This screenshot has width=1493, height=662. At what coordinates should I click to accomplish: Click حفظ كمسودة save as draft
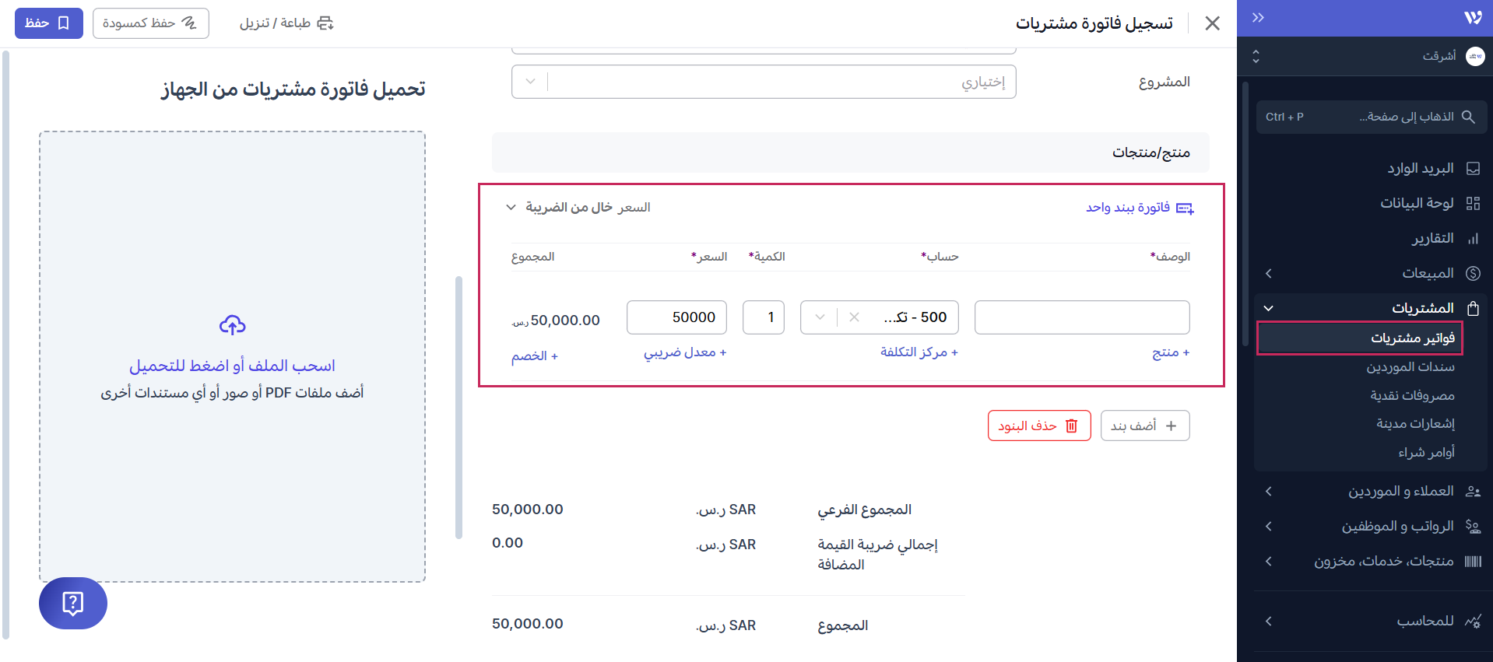click(150, 23)
